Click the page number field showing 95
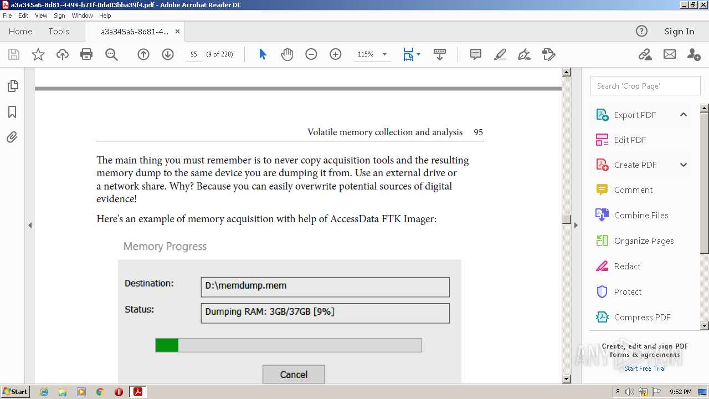 point(193,54)
